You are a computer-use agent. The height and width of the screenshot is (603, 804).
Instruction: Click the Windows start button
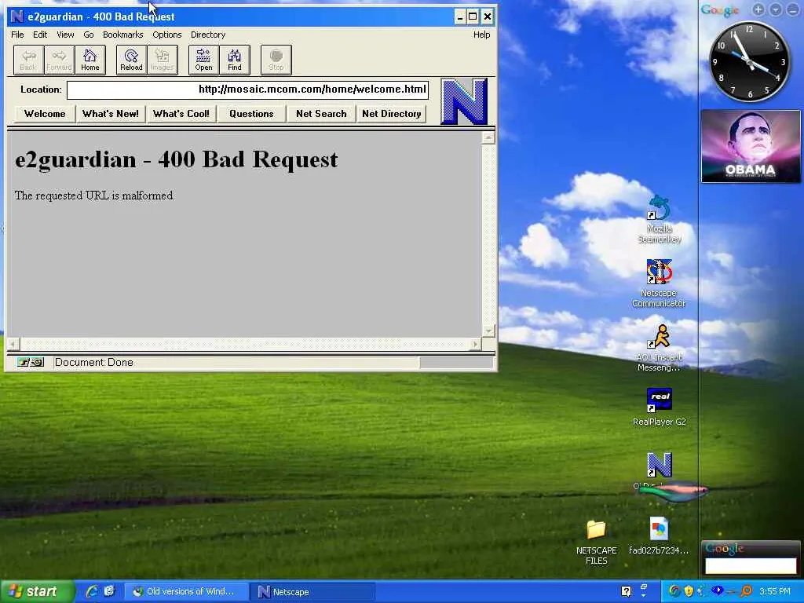pyautogui.click(x=36, y=592)
